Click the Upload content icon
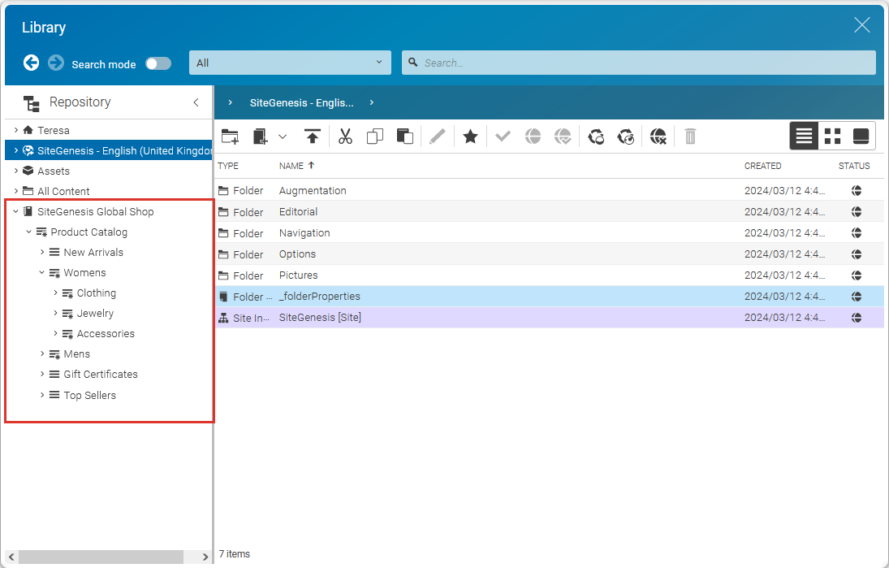 tap(313, 136)
